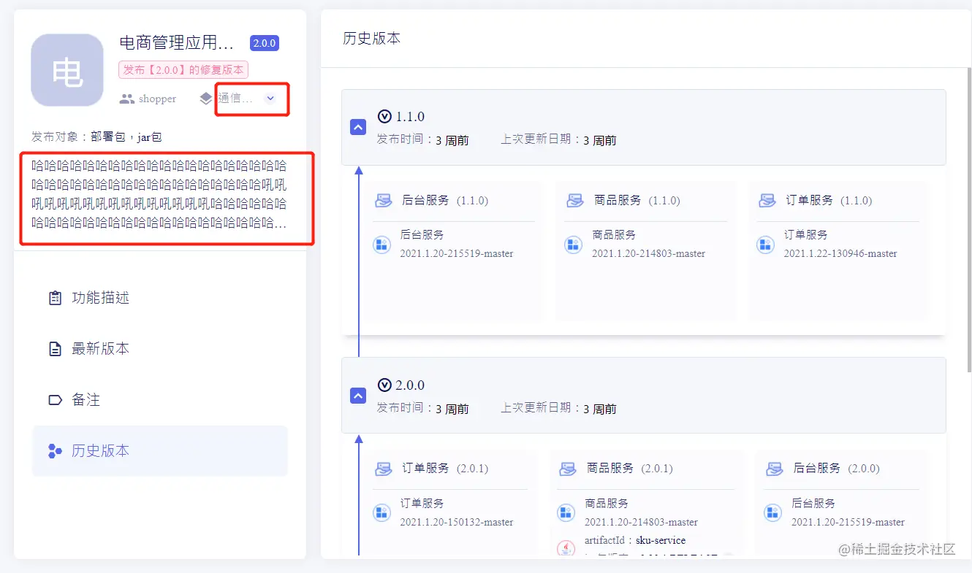Click the 订单服务 (2.0.1) card service icon

point(384,469)
